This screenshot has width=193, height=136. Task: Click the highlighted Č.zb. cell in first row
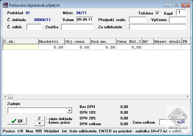[21, 47]
